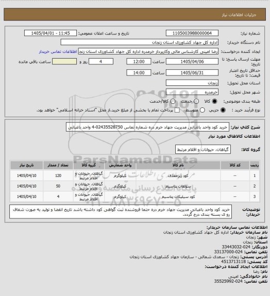270x296 pixels.
Task: Click the postal code 4513713118
Action: point(233,262)
